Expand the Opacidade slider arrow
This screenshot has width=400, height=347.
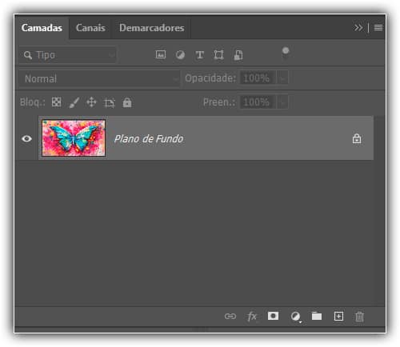tap(282, 78)
